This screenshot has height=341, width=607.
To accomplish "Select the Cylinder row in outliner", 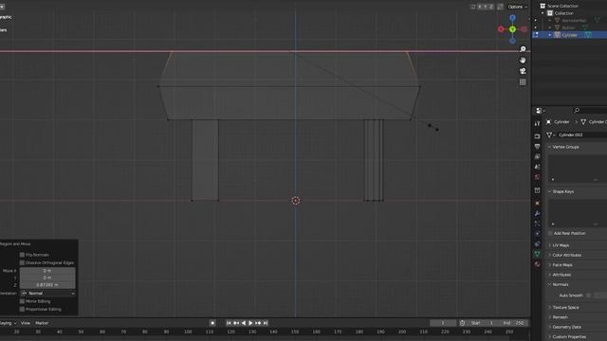I will coord(569,35).
